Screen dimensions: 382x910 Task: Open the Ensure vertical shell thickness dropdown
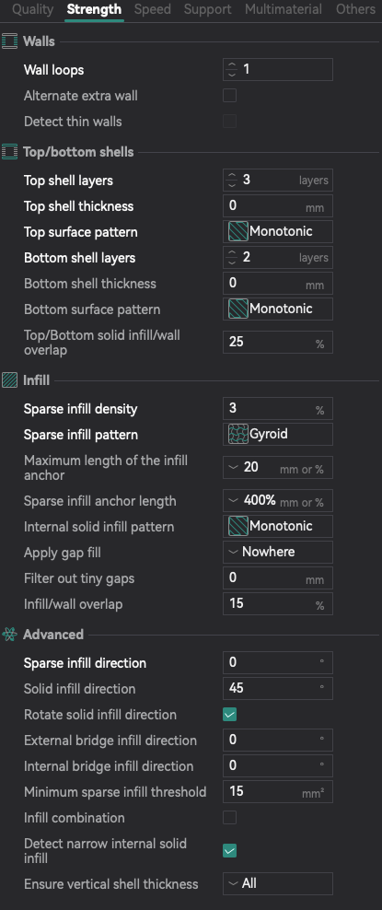[278, 884]
